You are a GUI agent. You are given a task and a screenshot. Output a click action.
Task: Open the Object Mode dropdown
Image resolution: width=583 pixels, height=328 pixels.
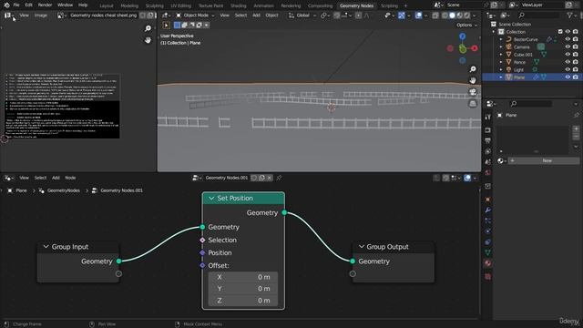point(195,15)
